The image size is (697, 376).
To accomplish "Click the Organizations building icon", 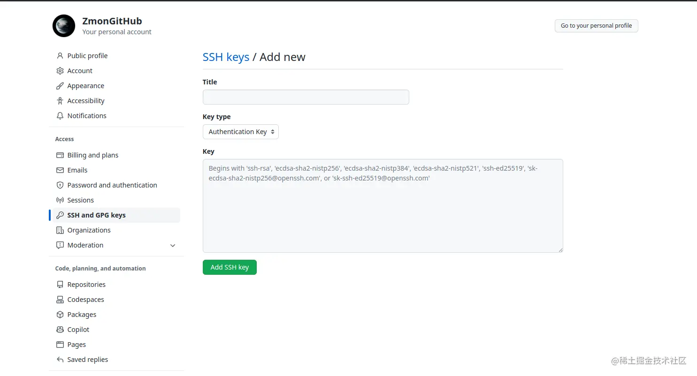I will pyautogui.click(x=60, y=230).
